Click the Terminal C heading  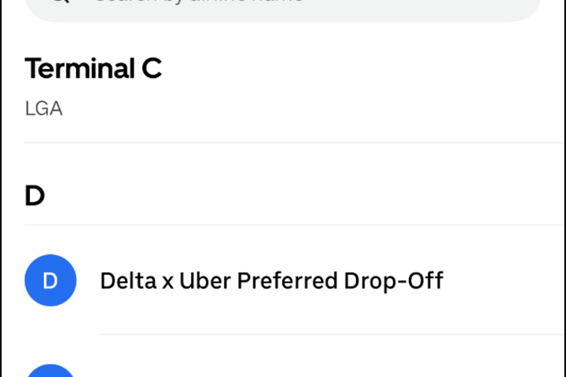coord(93,69)
